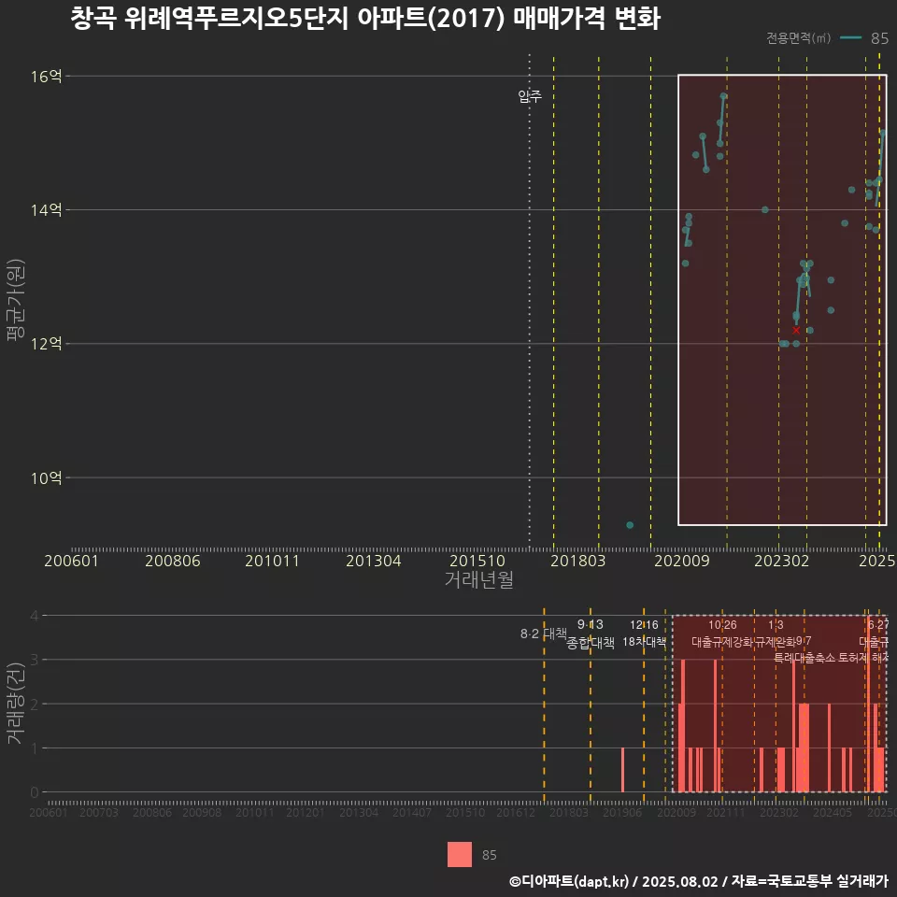Click the chart title about 매매가격 변화
897x897 pixels.
pos(365,18)
